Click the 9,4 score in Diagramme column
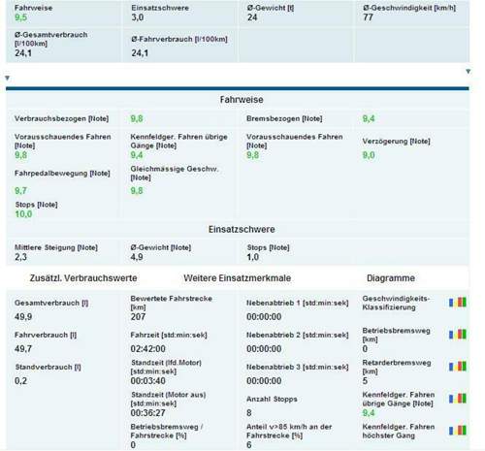Screen dimensions: 485x451 click(369, 413)
